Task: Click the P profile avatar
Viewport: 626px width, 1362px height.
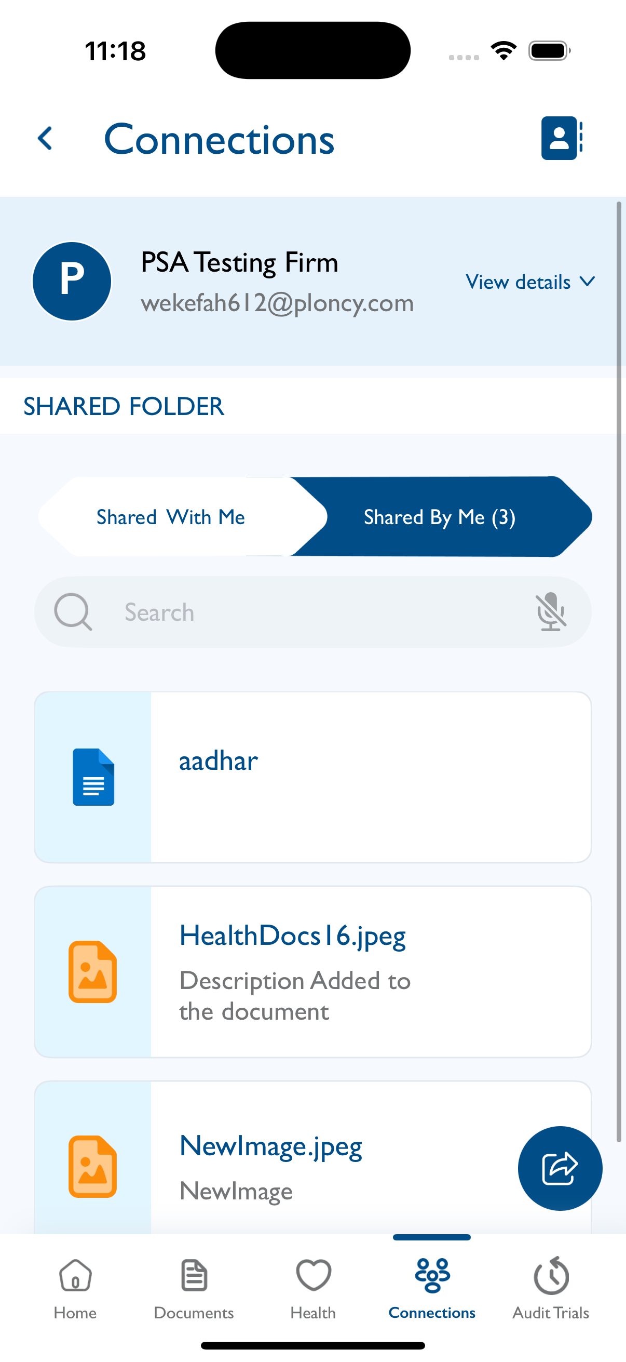Action: pyautogui.click(x=72, y=282)
